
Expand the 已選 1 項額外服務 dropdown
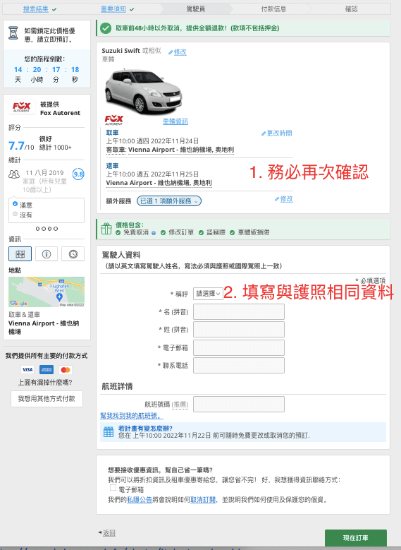tap(169, 201)
